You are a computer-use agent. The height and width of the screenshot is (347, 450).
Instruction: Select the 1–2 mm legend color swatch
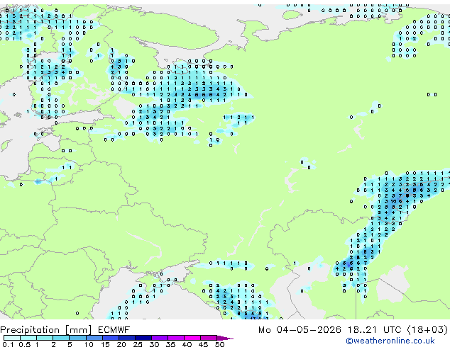point(45,338)
